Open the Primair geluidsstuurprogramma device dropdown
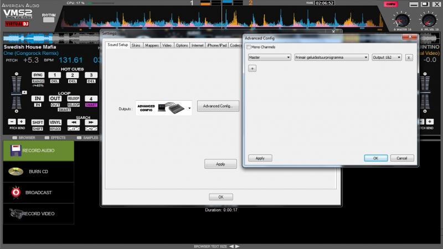 point(331,58)
